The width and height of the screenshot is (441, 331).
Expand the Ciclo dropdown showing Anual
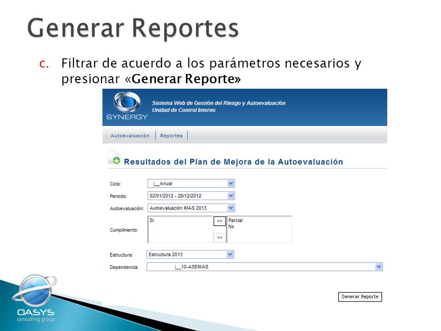pos(191,183)
